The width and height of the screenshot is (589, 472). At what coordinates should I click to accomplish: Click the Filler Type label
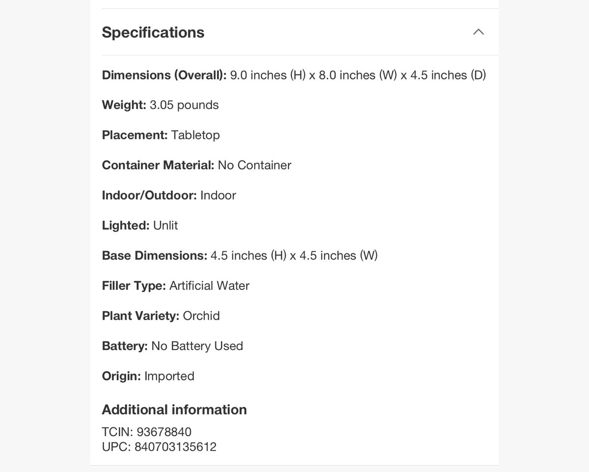134,286
